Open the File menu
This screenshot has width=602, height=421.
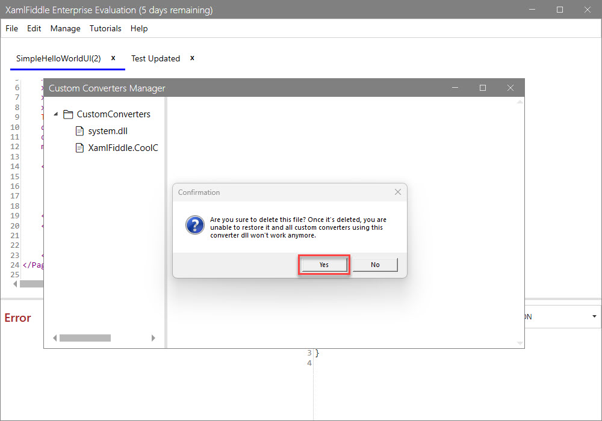(12, 28)
